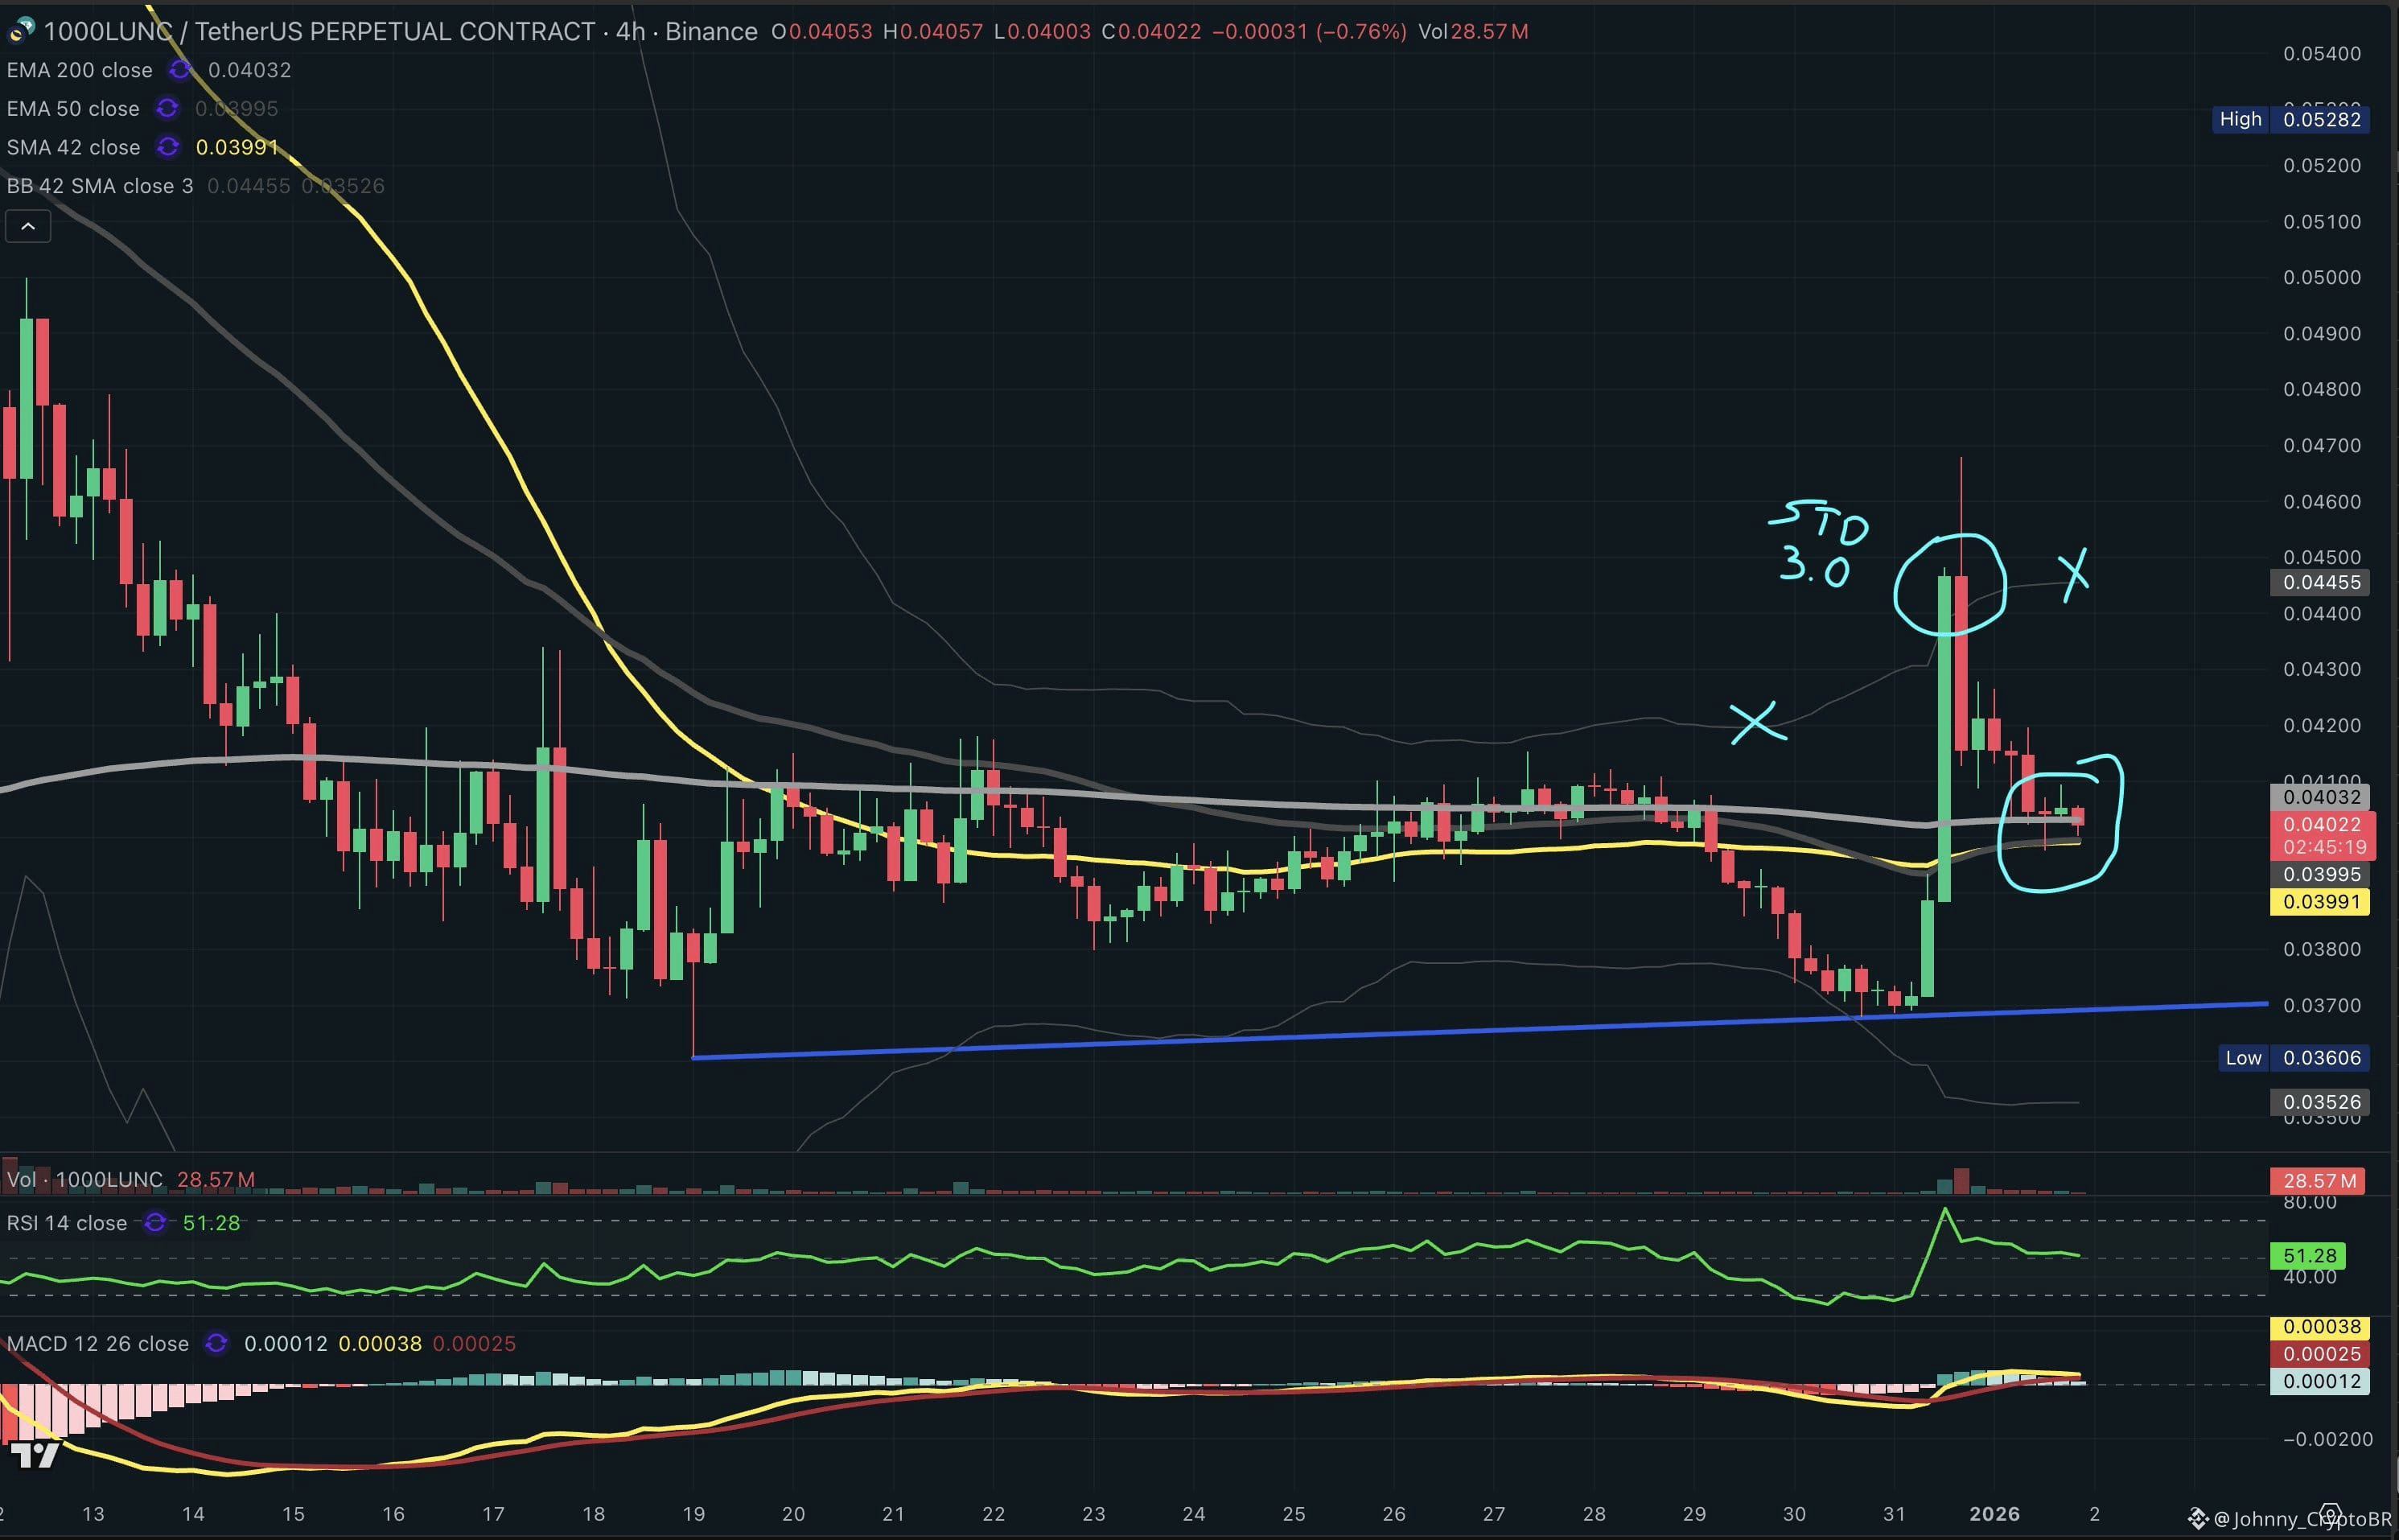Image resolution: width=2399 pixels, height=1540 pixels.
Task: Click the red 28.57M volume scale label
Action: coord(2319,1181)
